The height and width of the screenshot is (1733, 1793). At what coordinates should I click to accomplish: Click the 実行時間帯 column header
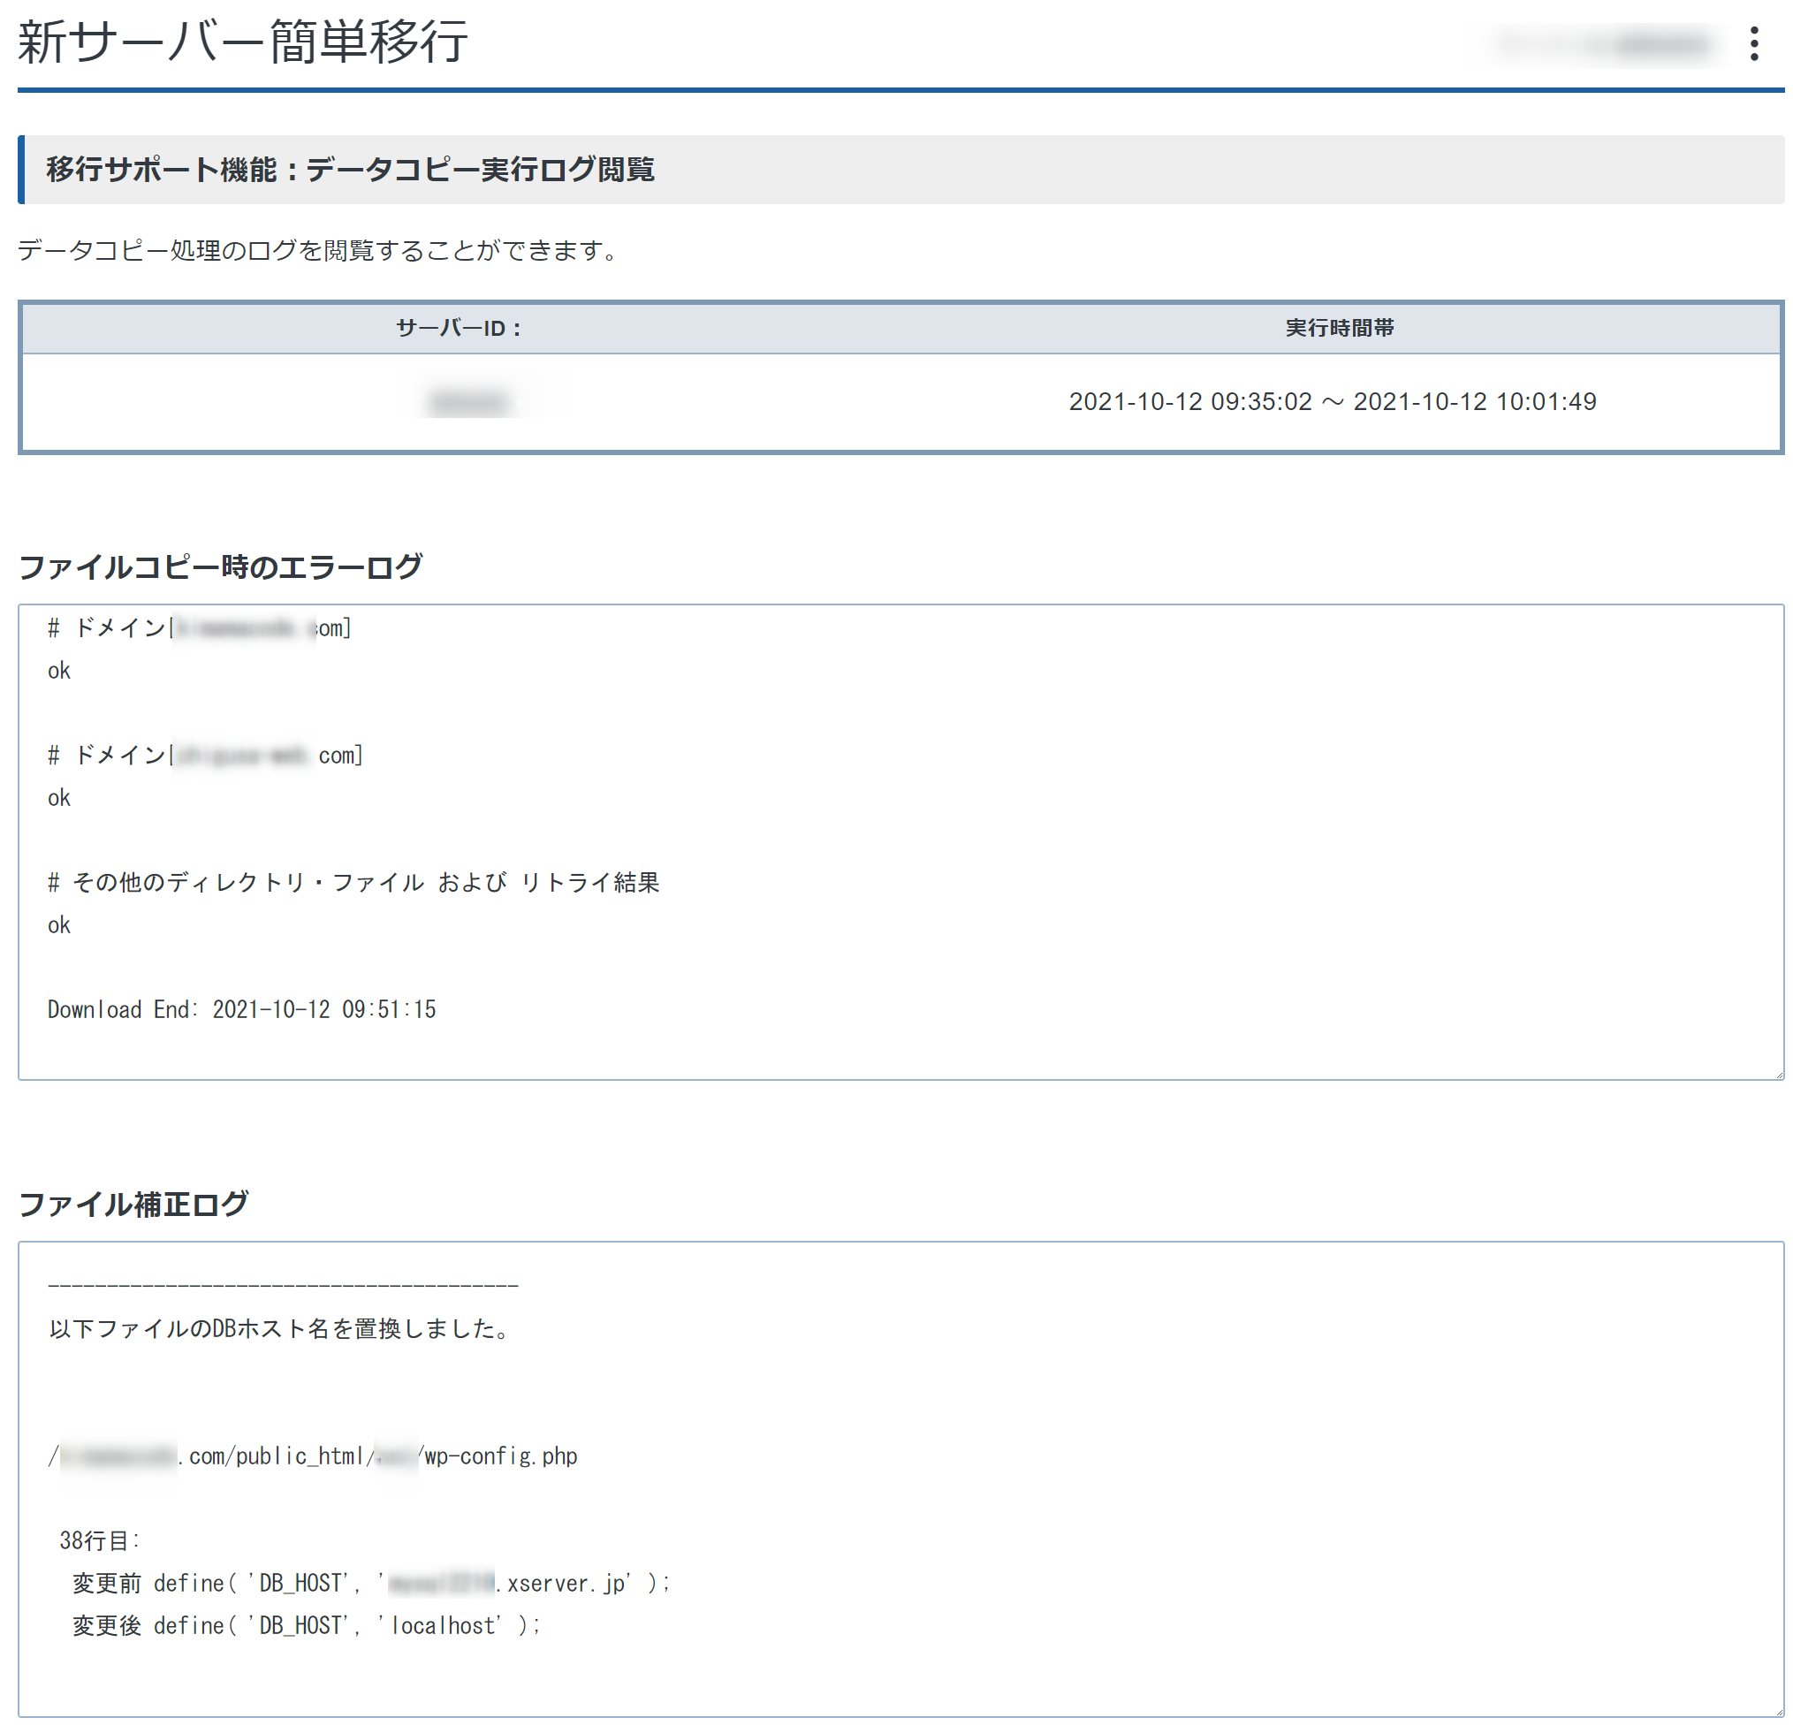pos(1340,328)
